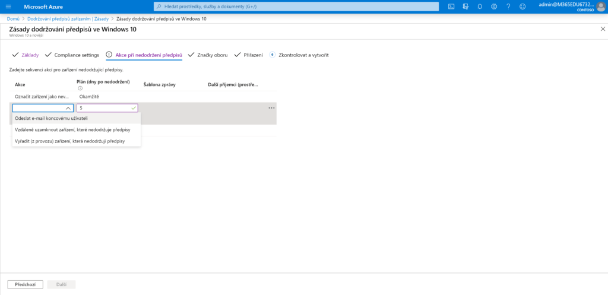The image size is (608, 295).
Task: Click the admin account avatar
Action: coord(601,7)
